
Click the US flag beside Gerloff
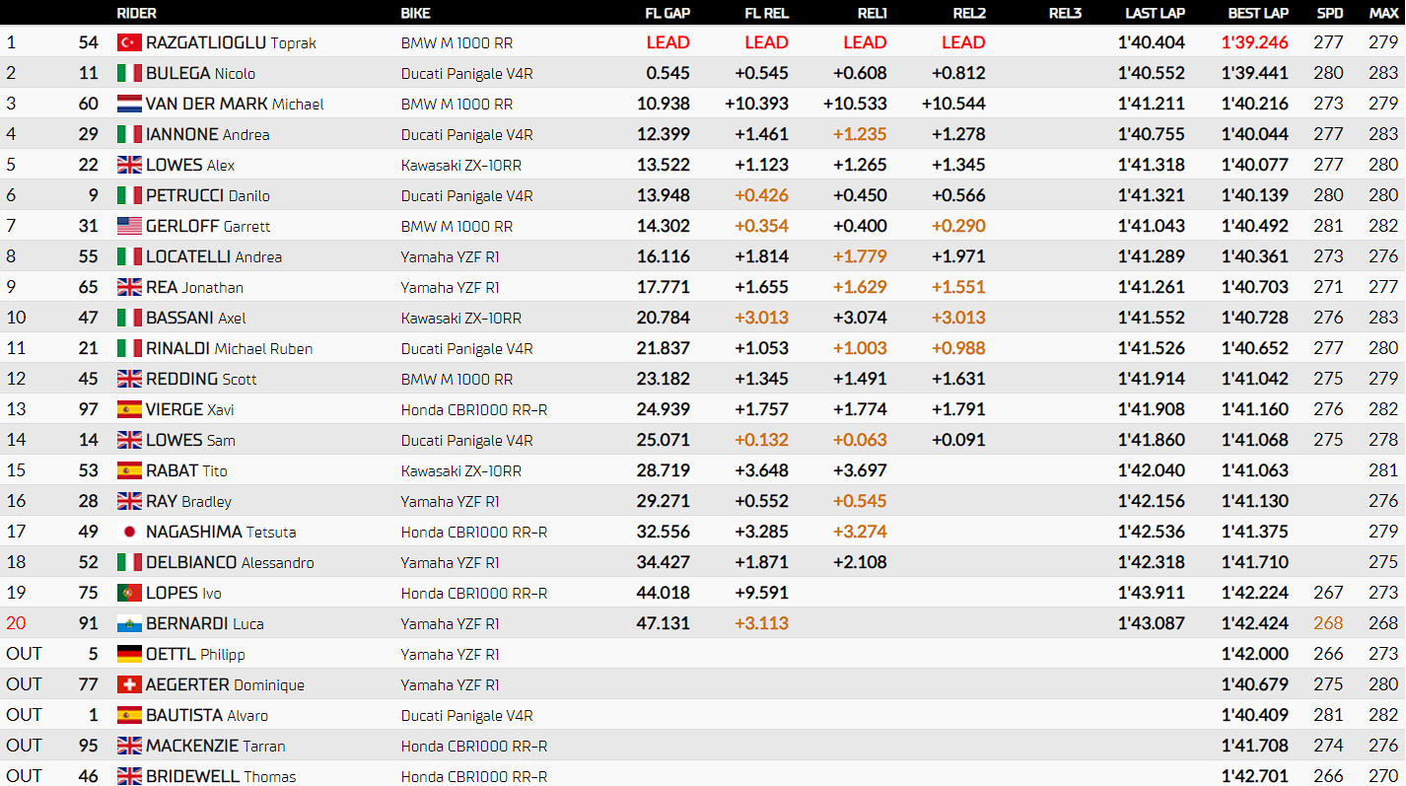[129, 226]
